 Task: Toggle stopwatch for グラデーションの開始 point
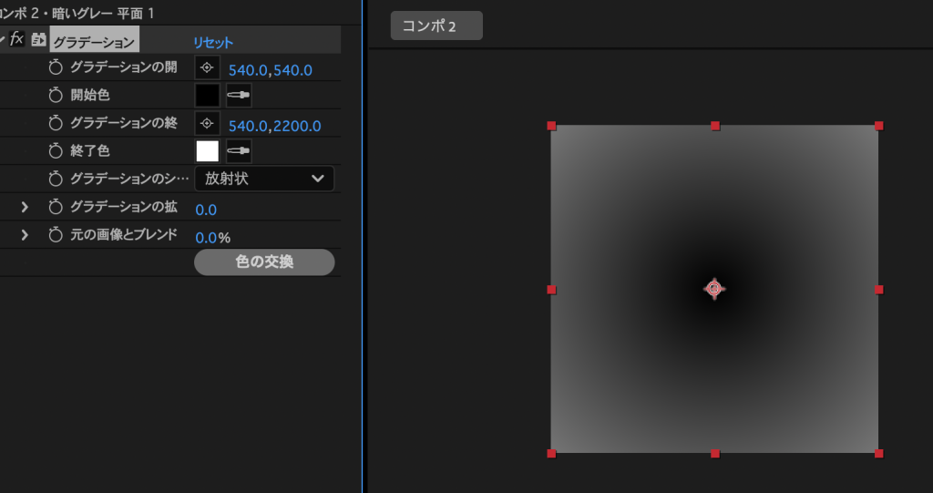point(56,67)
